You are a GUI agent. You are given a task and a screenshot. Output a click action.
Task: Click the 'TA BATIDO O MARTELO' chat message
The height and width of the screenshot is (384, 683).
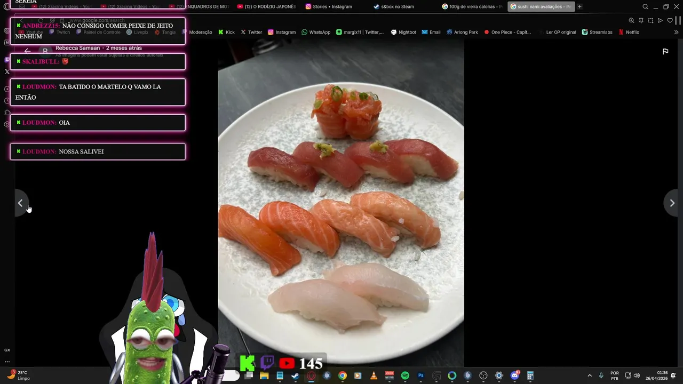click(x=98, y=92)
